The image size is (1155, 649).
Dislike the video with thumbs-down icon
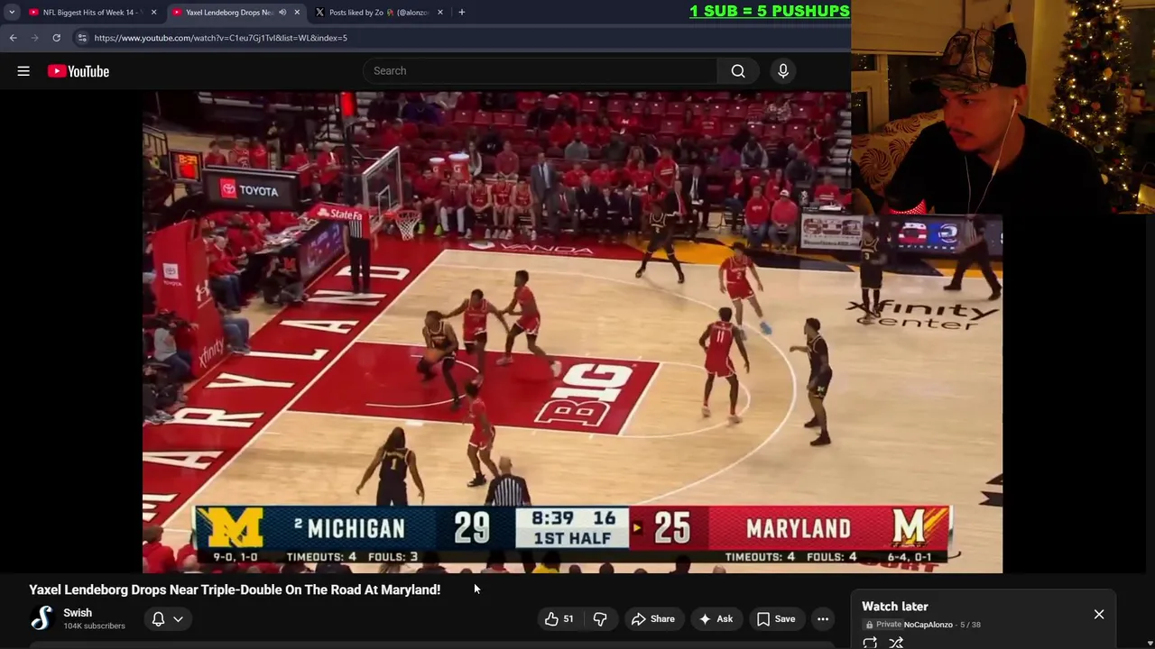pos(600,618)
